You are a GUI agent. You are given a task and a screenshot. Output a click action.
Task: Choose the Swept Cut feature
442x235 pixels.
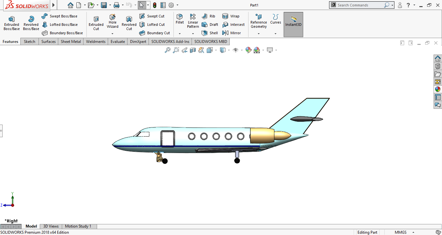click(x=152, y=16)
